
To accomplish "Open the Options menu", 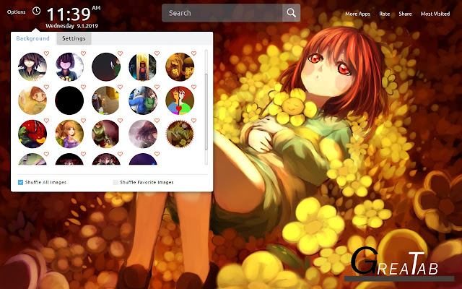I will tap(16, 12).
